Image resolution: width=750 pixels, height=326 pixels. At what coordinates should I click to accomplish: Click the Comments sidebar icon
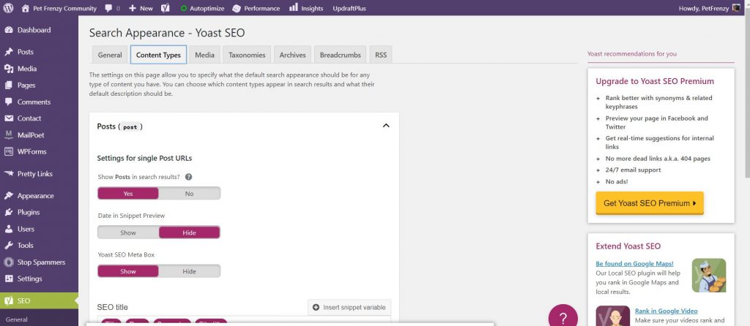(9, 102)
